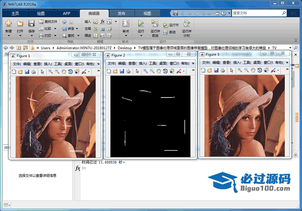Open the address bar path history dropdown
Image resolution: width=302 pixels, height=211 pixels.
pos(290,48)
